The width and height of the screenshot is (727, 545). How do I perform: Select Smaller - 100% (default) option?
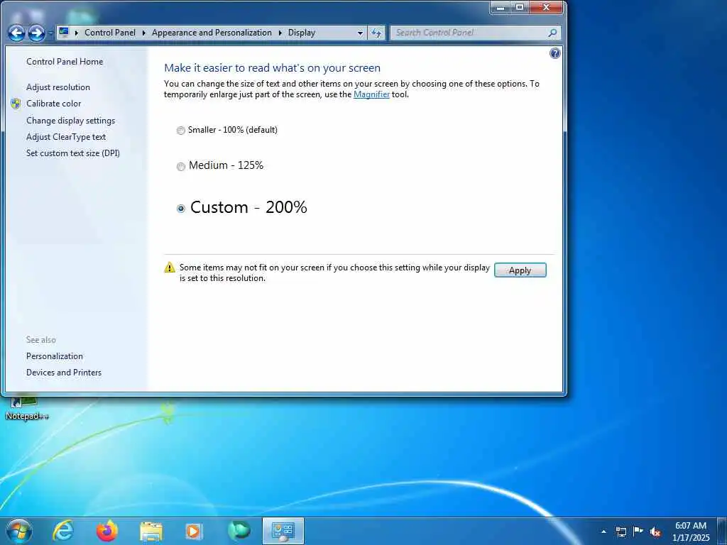tap(227, 131)
